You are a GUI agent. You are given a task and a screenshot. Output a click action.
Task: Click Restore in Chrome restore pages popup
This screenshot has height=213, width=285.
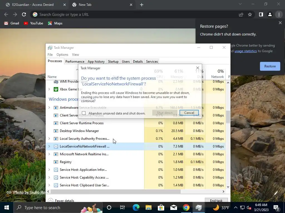[x=270, y=66]
